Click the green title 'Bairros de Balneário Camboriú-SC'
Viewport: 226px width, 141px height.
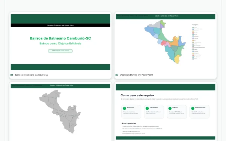point(60,38)
